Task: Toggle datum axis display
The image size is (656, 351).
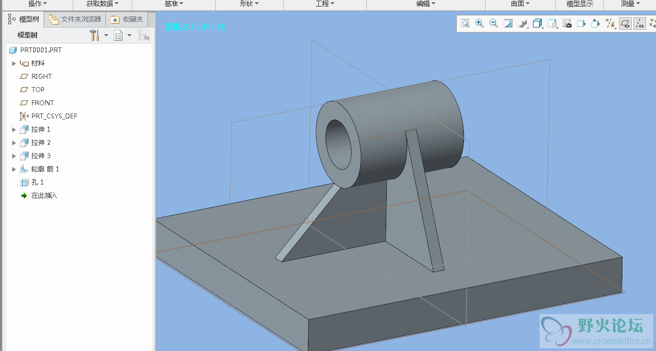Action: click(639, 23)
